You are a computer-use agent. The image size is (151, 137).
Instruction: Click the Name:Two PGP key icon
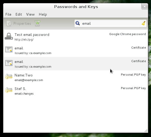click(x=9, y=76)
